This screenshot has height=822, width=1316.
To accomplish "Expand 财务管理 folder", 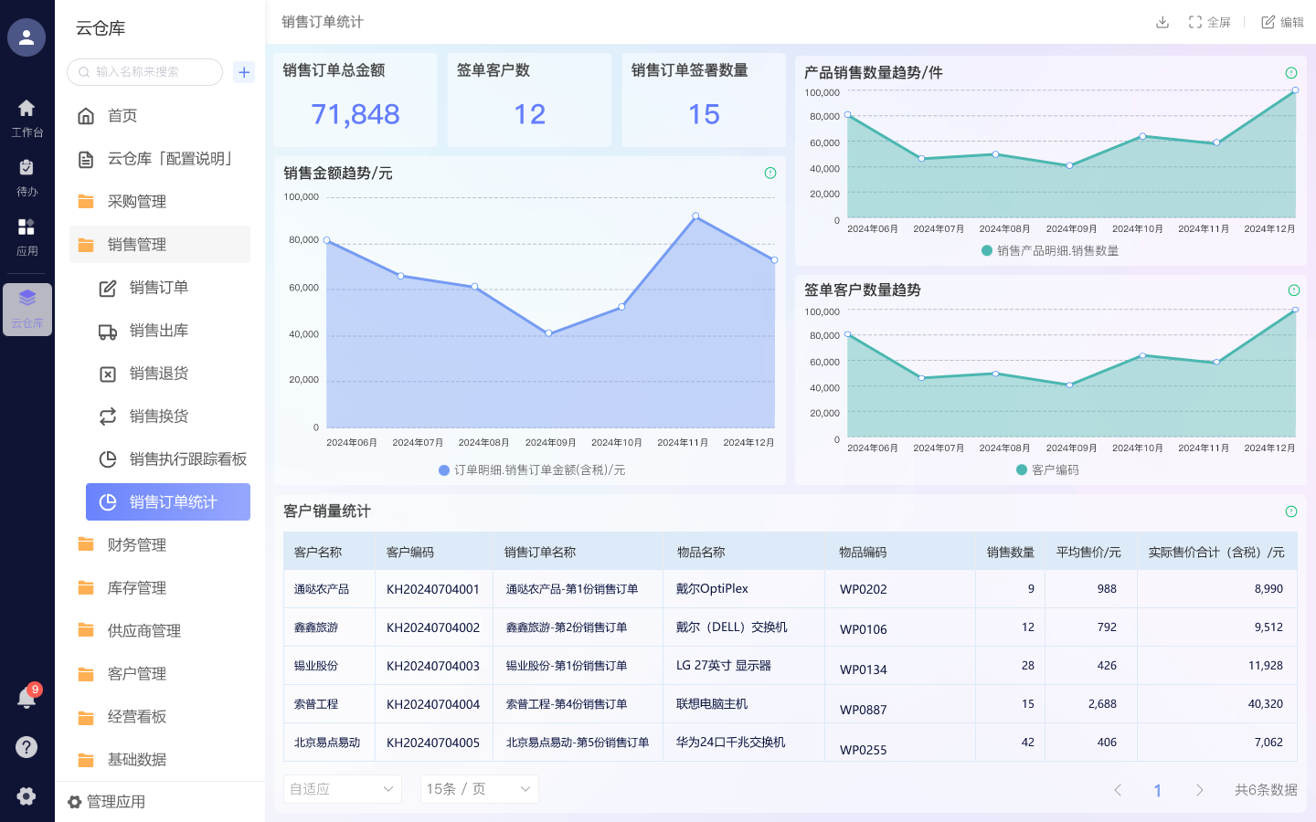I will tap(160, 544).
